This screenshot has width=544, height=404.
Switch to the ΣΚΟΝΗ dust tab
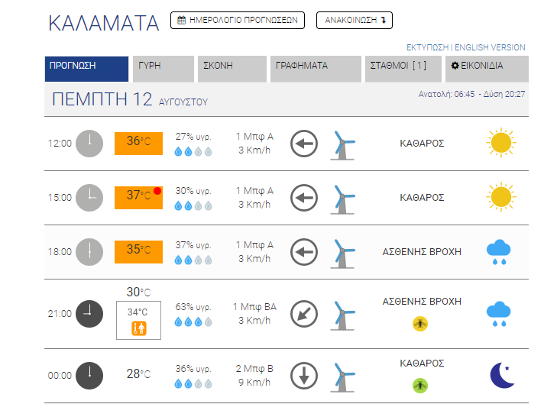pos(232,69)
